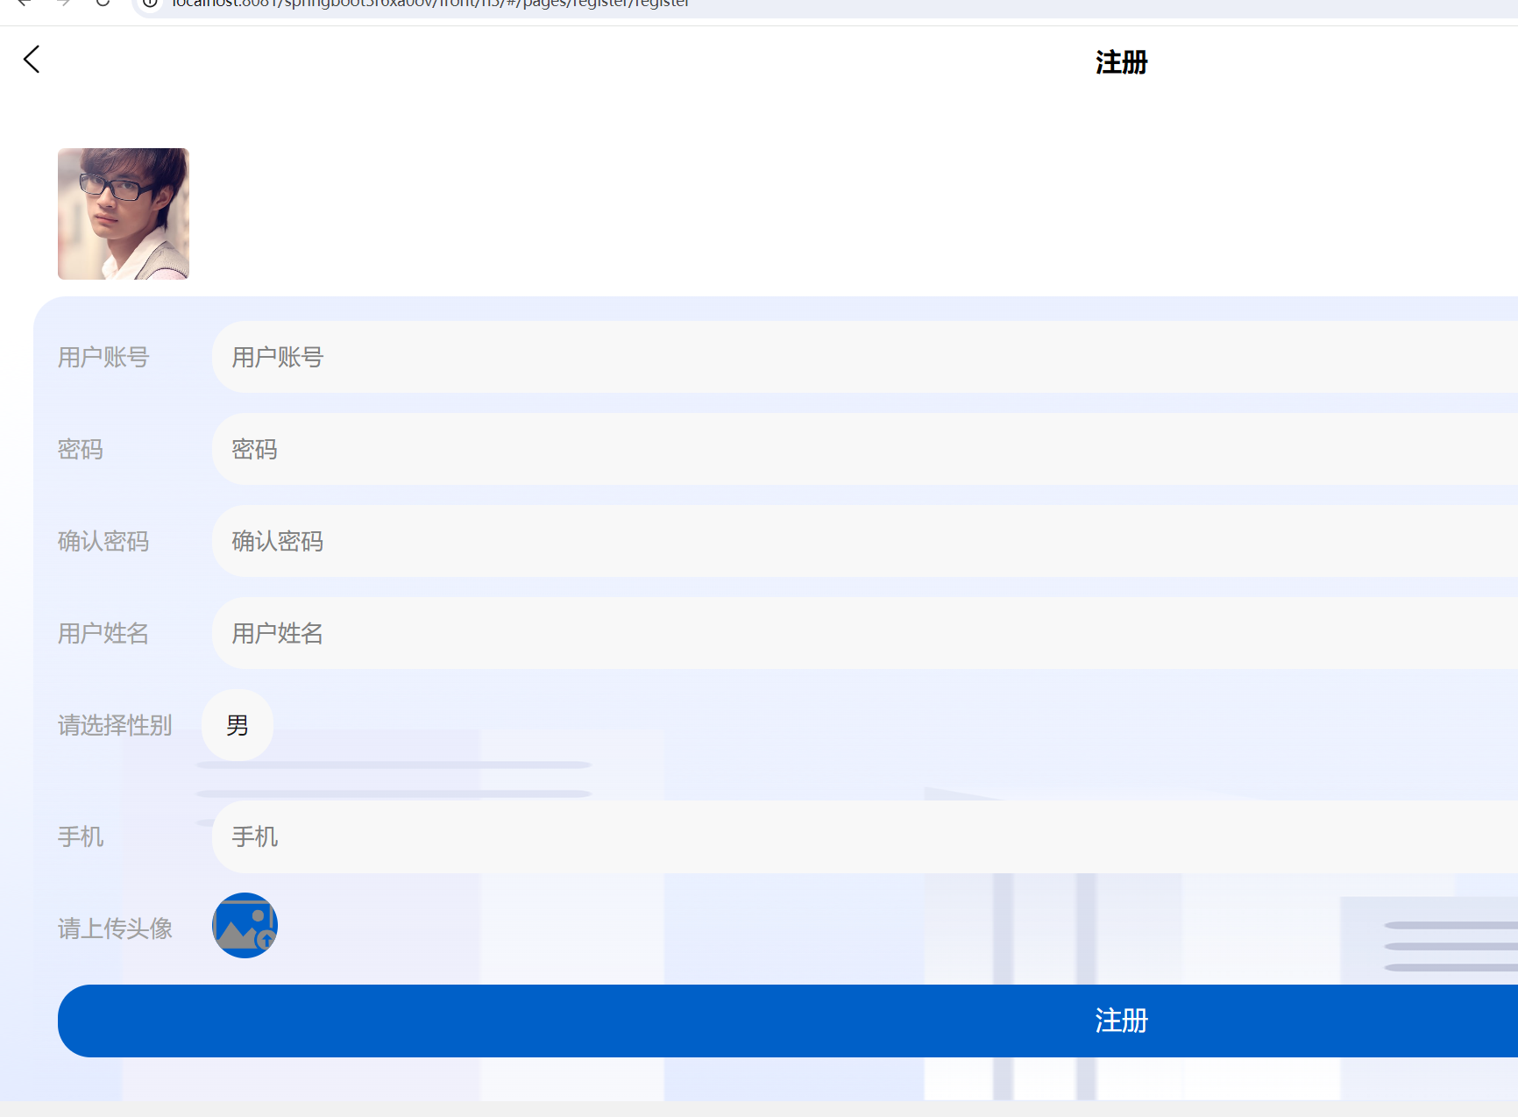The height and width of the screenshot is (1117, 1518).
Task: Click the profile photo thumbnail
Action: point(123,213)
